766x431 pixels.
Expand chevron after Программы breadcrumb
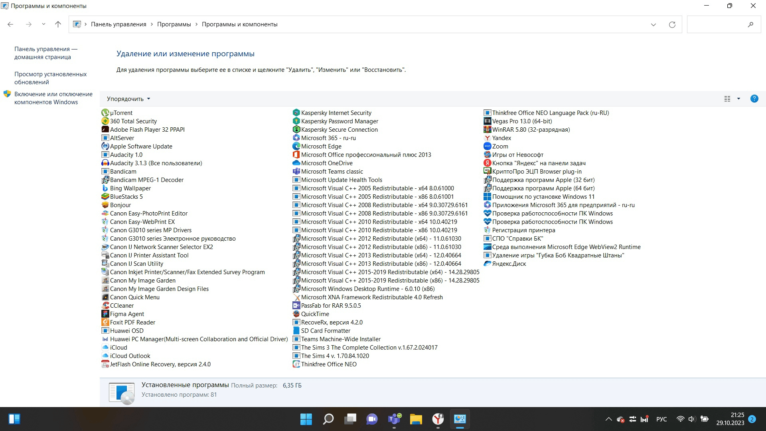click(196, 24)
